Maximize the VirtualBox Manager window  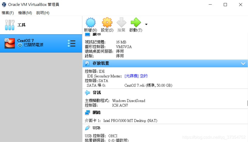click(225, 5)
